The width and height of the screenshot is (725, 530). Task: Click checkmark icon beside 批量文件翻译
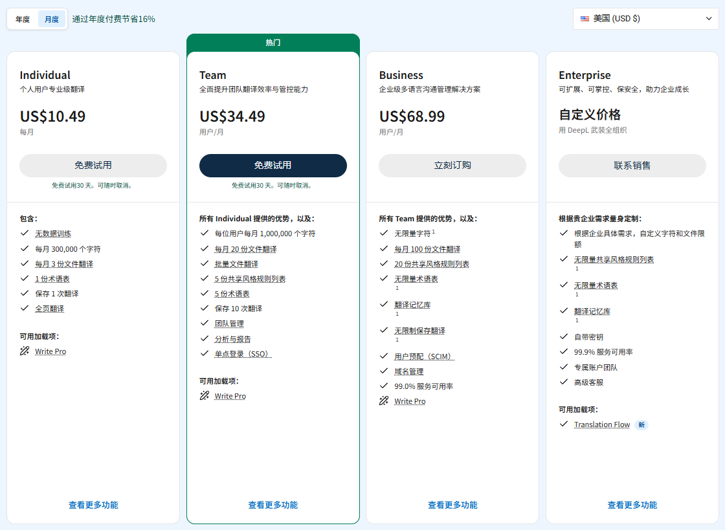click(205, 263)
